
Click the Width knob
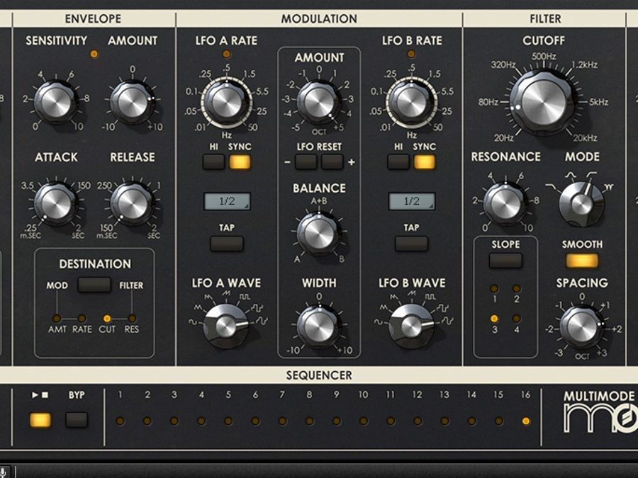tap(319, 326)
